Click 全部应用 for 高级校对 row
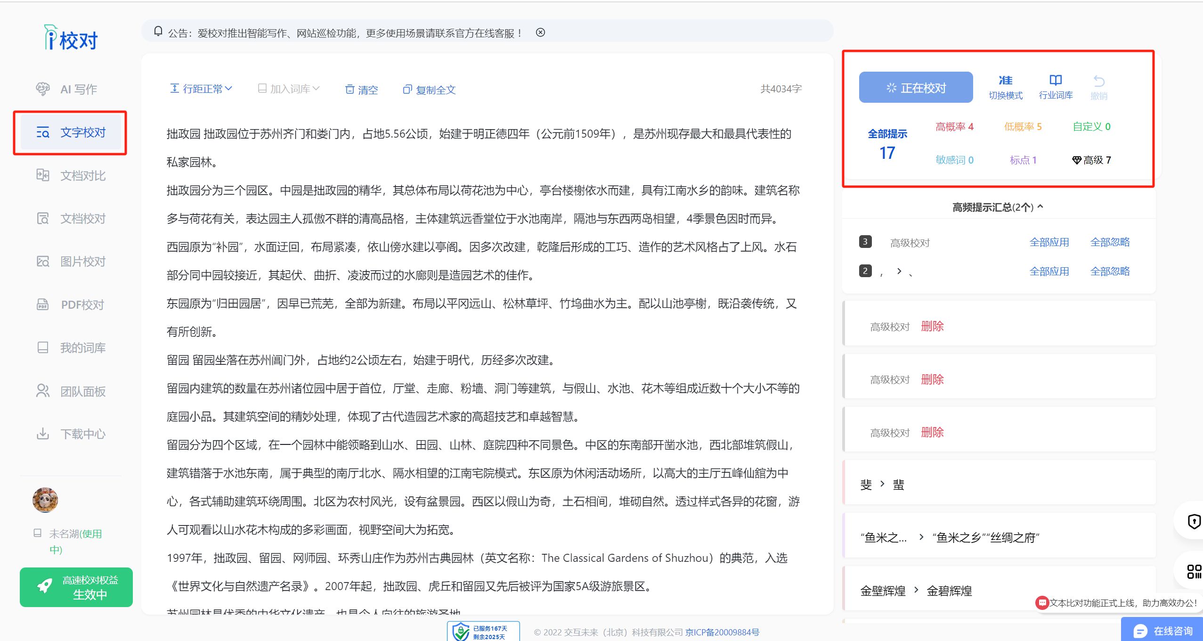Image resolution: width=1203 pixels, height=641 pixels. 1049,242
